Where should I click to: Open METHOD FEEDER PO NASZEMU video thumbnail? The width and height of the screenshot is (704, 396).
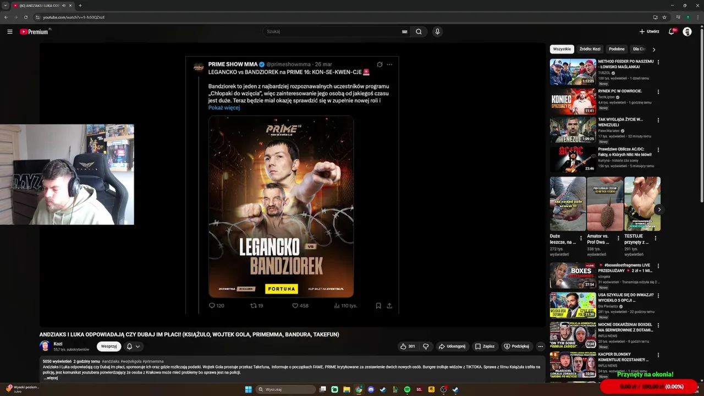tap(573, 71)
